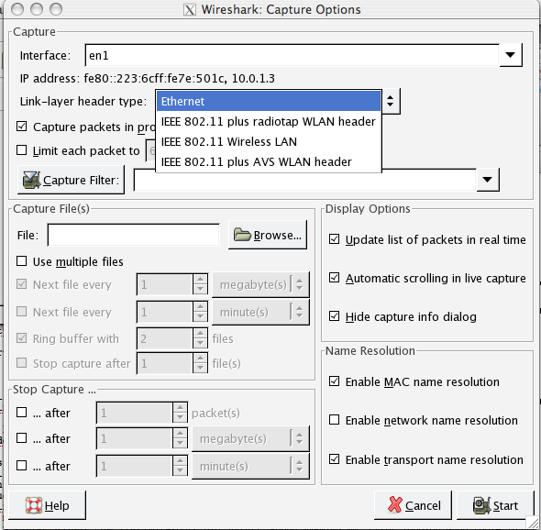541x530 pixels.
Task: Choose IEEE 802.11 plus AVS WLAN header
Action: pyautogui.click(x=269, y=161)
